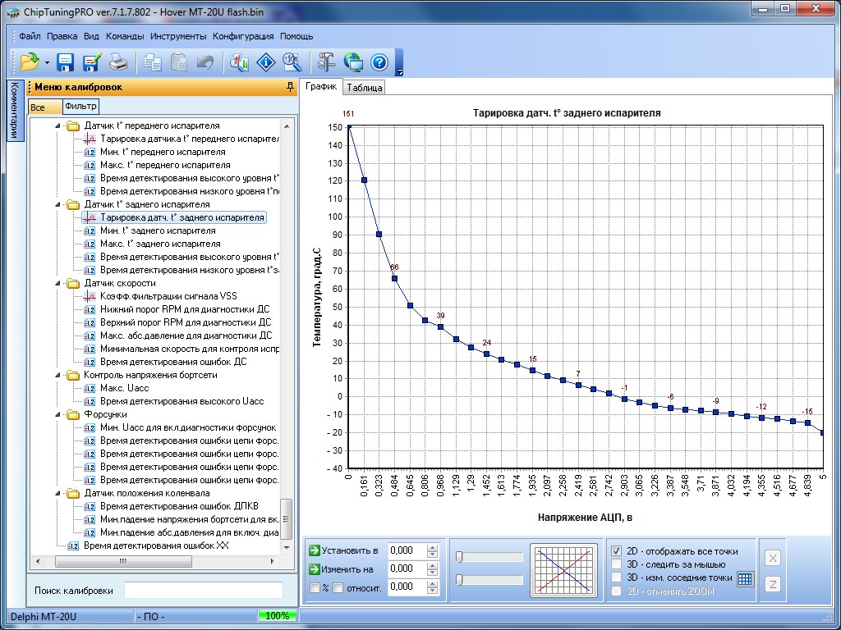Click the upper horizontal slider handle
This screenshot has height=630, width=841.
(460, 557)
